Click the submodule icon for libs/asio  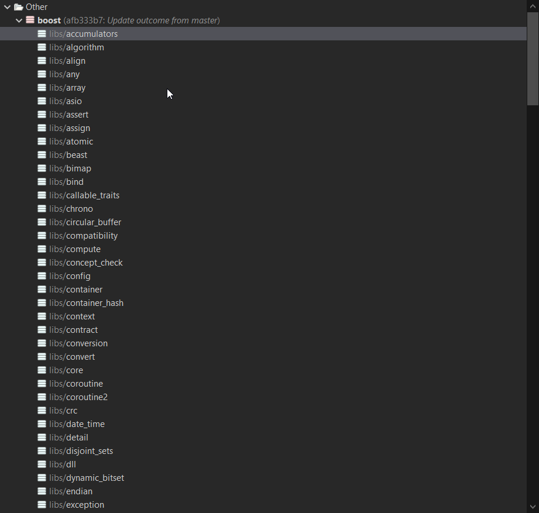click(42, 101)
